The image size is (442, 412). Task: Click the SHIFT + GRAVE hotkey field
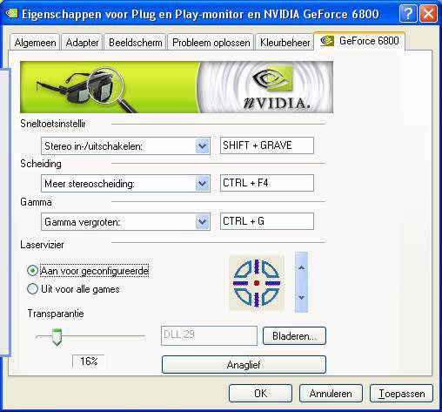267,145
